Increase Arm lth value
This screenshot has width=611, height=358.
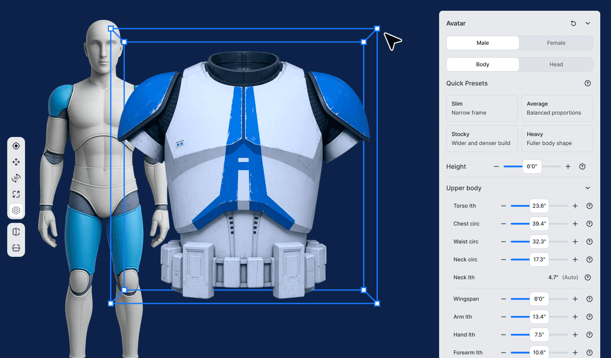click(575, 317)
